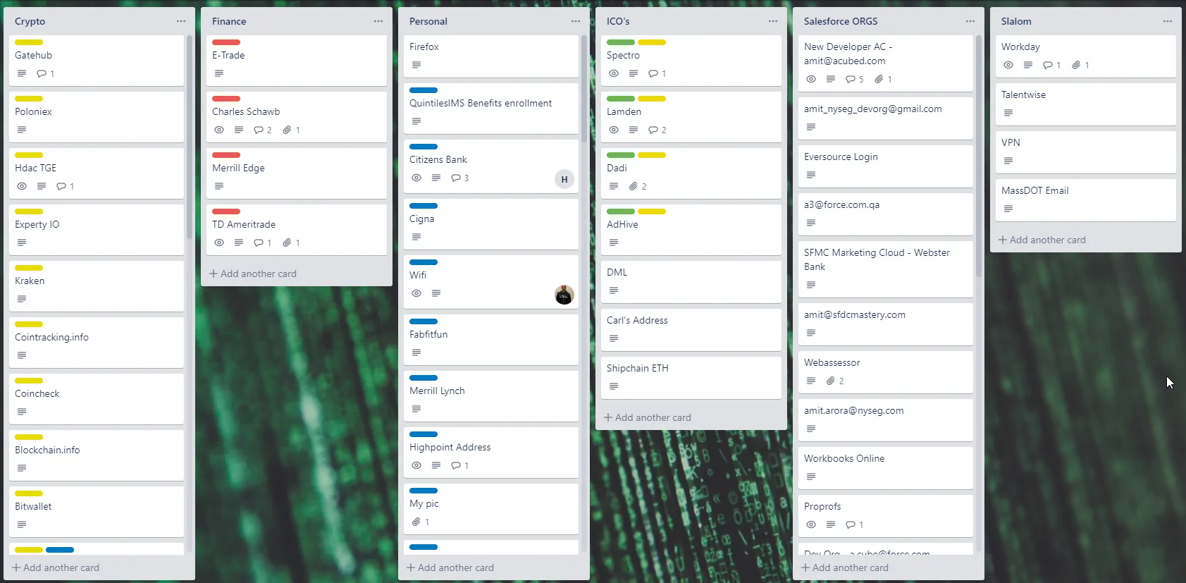Click the description icon on Poloniex card

22,130
